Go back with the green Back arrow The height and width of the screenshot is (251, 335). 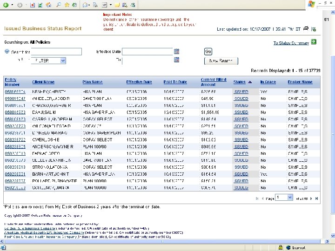(6, 5)
